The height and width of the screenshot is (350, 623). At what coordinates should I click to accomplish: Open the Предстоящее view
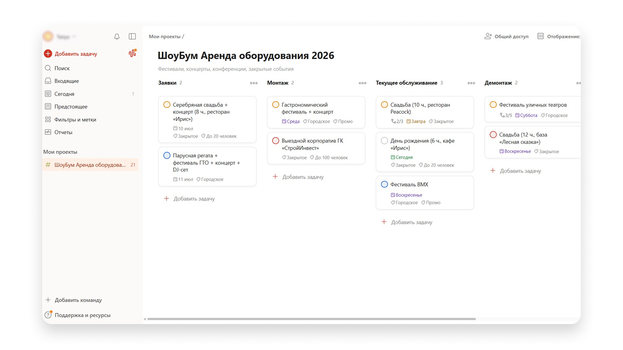[90, 107]
